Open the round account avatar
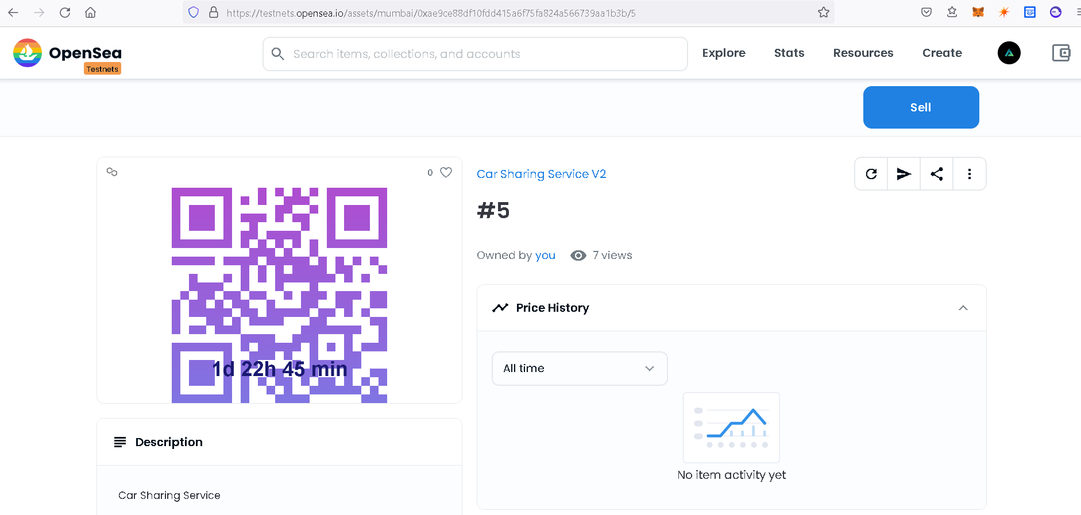 point(1009,53)
